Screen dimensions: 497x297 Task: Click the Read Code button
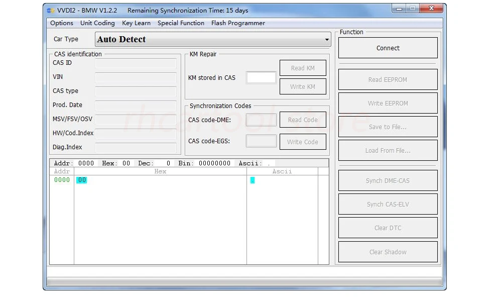pyautogui.click(x=303, y=120)
